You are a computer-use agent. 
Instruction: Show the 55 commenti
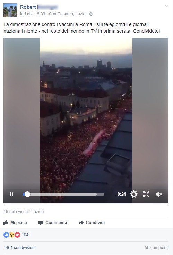pyautogui.click(x=156, y=247)
